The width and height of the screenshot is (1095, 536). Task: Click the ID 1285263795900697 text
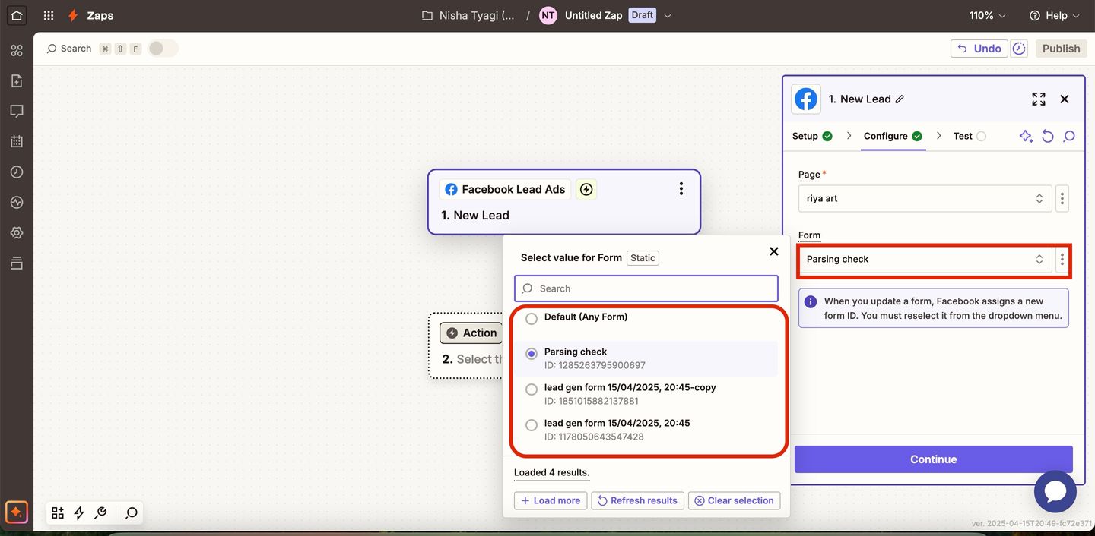(595, 365)
